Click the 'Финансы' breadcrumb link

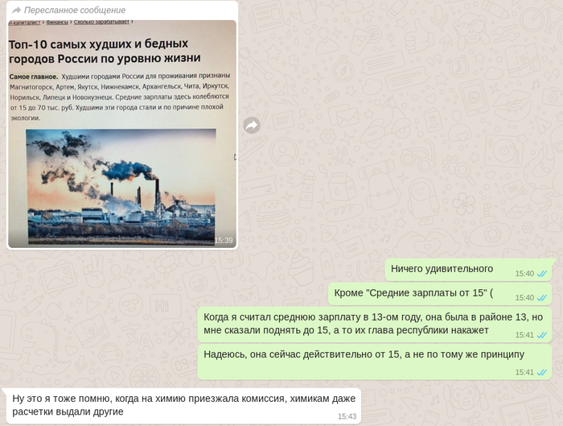click(x=56, y=23)
